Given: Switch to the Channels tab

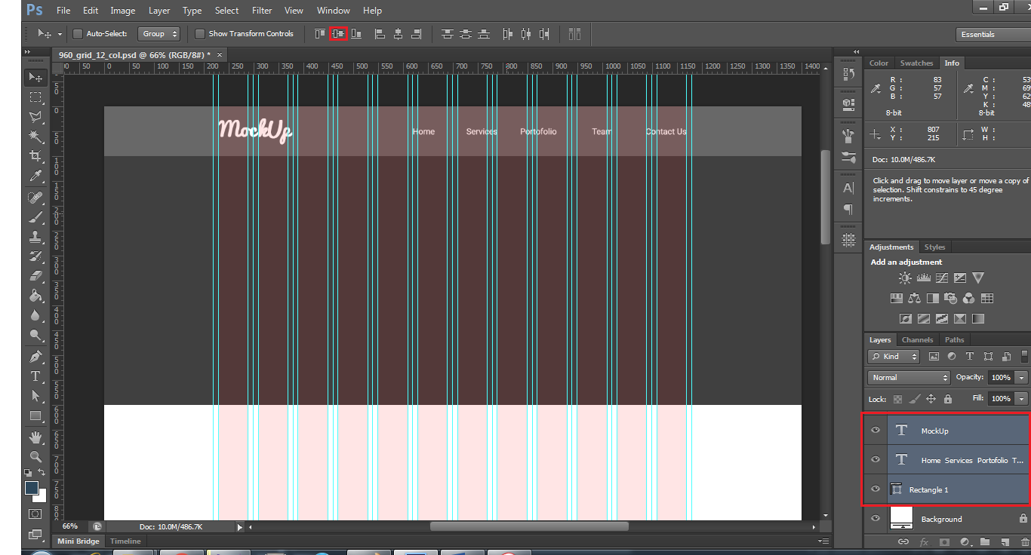Looking at the screenshot, I should coord(917,340).
